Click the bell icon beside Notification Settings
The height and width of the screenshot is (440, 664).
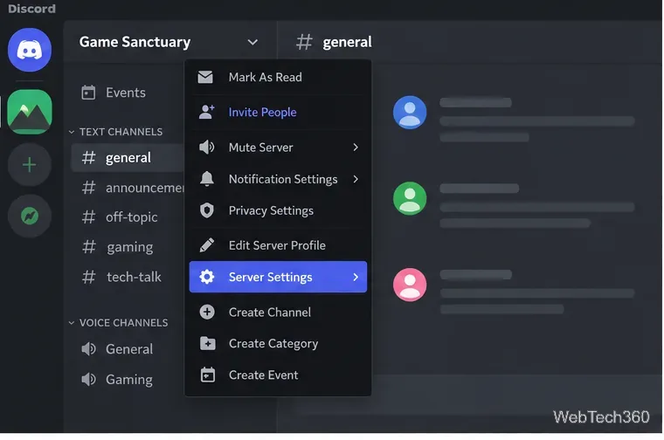coord(207,179)
